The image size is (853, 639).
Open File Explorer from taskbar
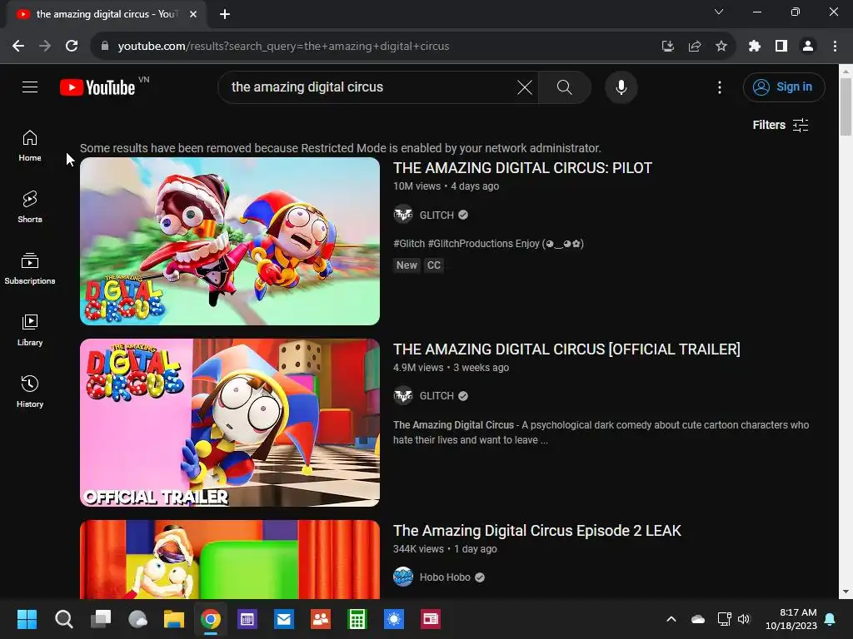(x=174, y=619)
